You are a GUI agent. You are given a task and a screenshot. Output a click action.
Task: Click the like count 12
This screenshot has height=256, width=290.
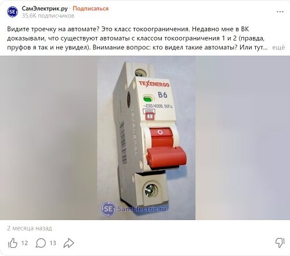click(24, 243)
